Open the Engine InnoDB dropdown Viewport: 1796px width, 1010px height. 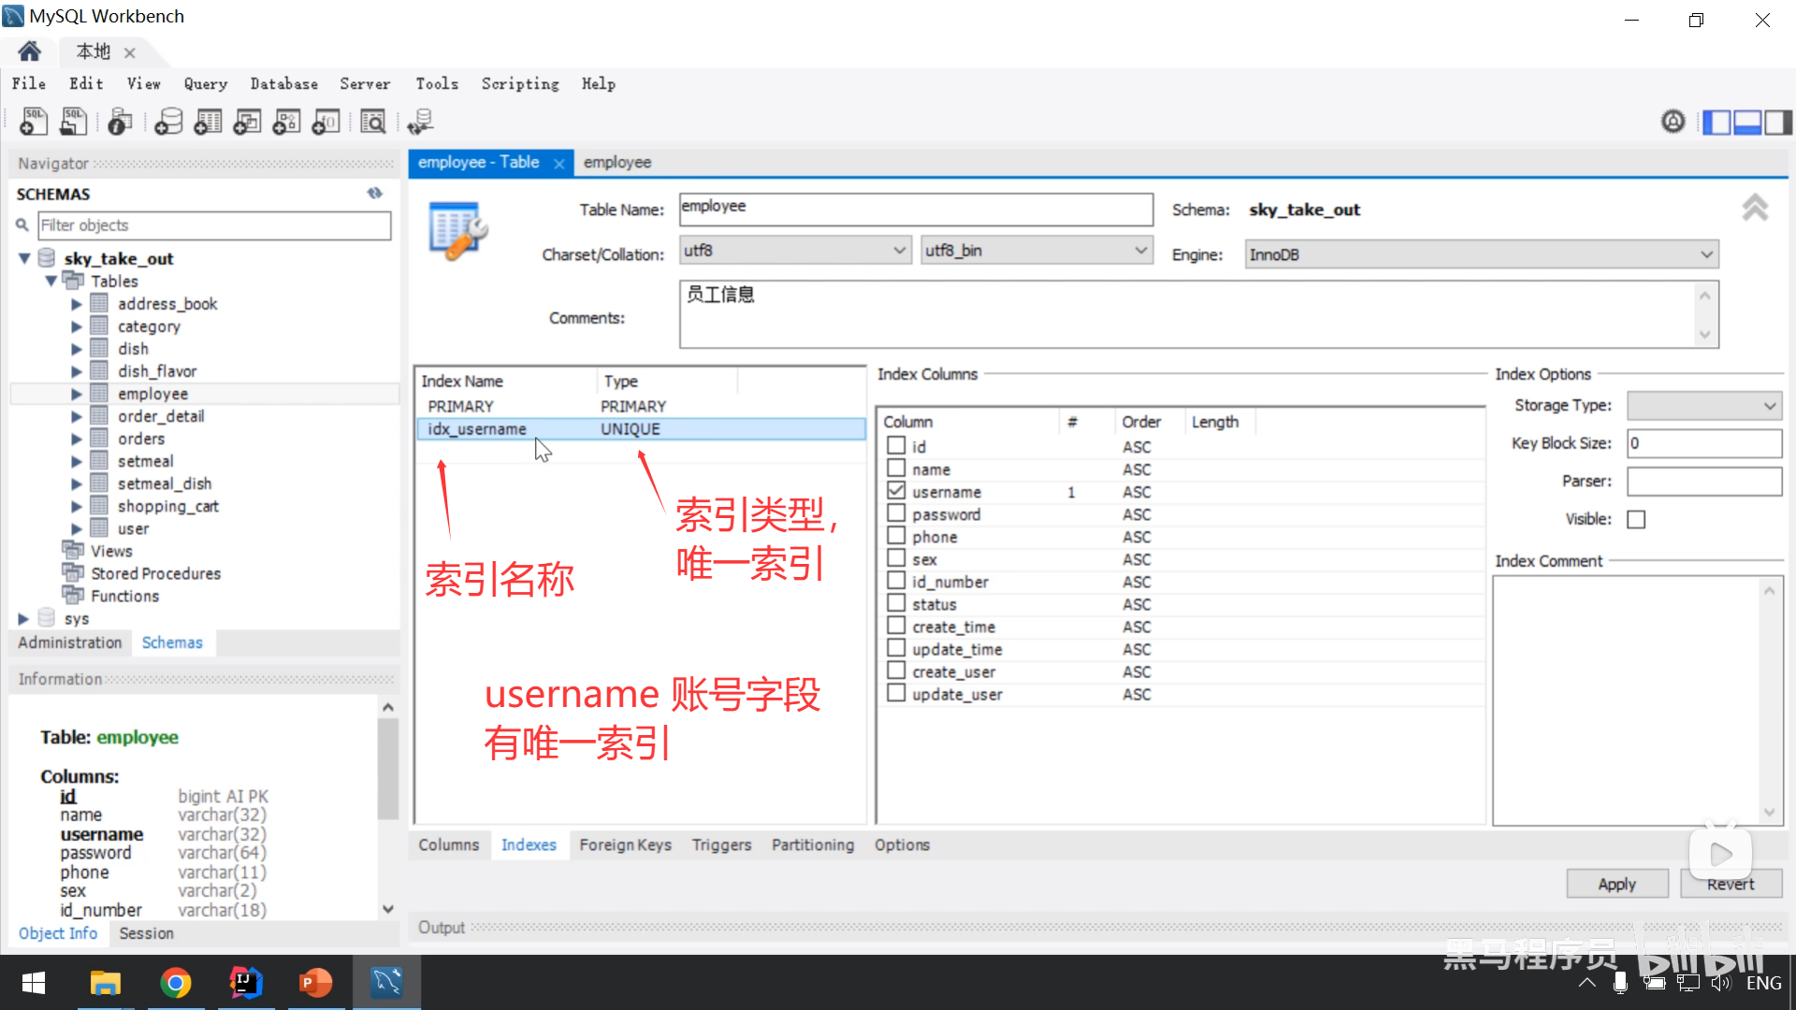point(1481,254)
